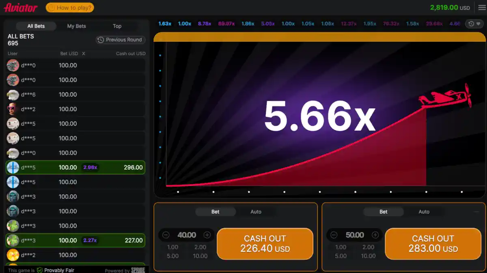The height and width of the screenshot is (273, 487).
Task: Click the 40.00 bet amount field
Action: pyautogui.click(x=187, y=235)
